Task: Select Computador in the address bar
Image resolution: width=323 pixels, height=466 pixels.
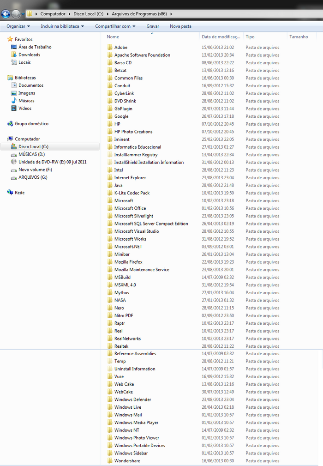Action: [53, 14]
